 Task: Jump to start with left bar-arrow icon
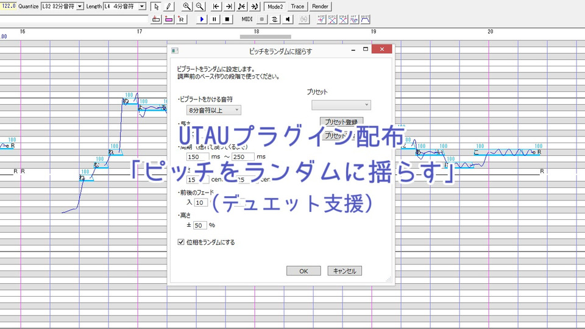click(216, 6)
